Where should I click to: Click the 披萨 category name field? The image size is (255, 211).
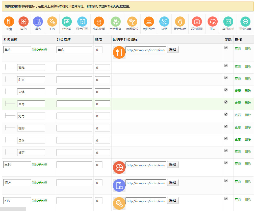tap(31, 153)
